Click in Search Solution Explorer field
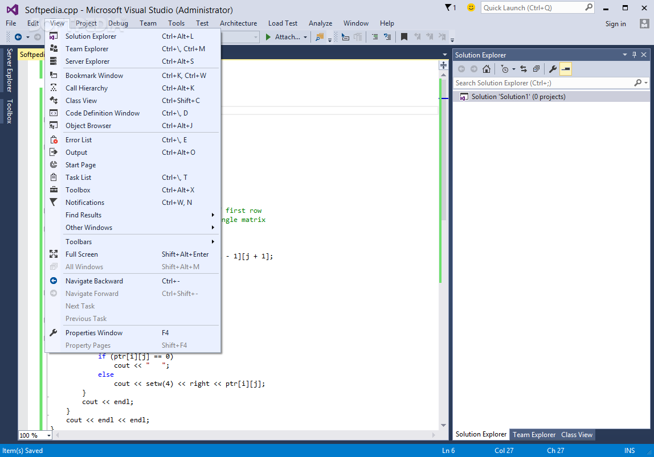654x457 pixels. pos(544,83)
